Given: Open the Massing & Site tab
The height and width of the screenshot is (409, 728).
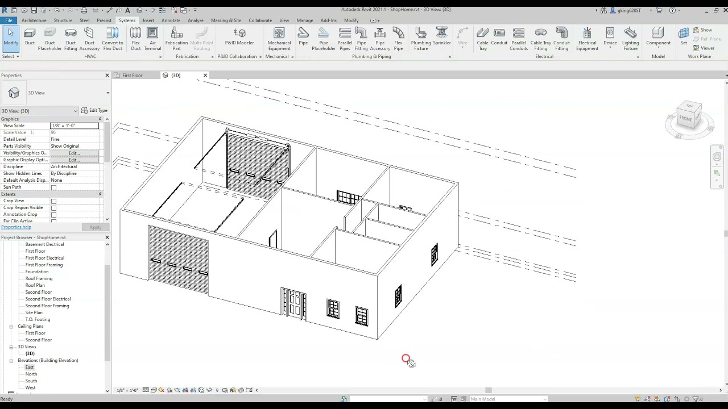Looking at the screenshot, I should [226, 20].
